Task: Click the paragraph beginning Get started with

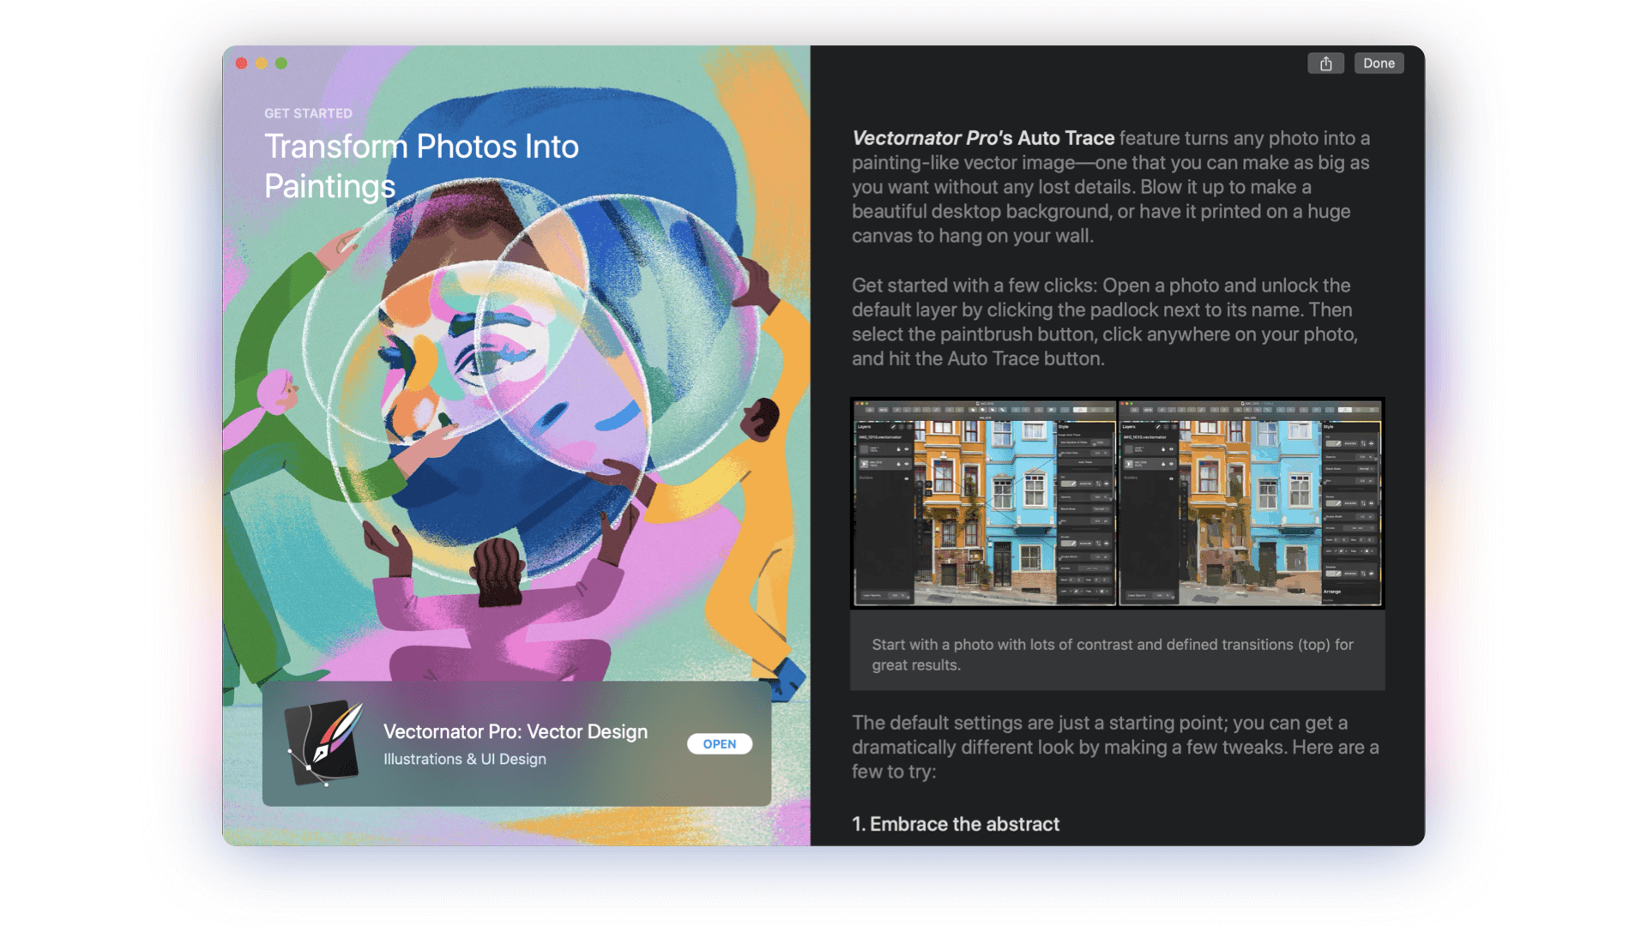Action: click(1105, 322)
